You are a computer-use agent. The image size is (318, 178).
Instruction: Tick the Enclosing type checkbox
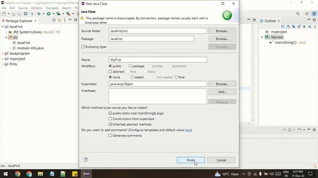click(x=83, y=46)
